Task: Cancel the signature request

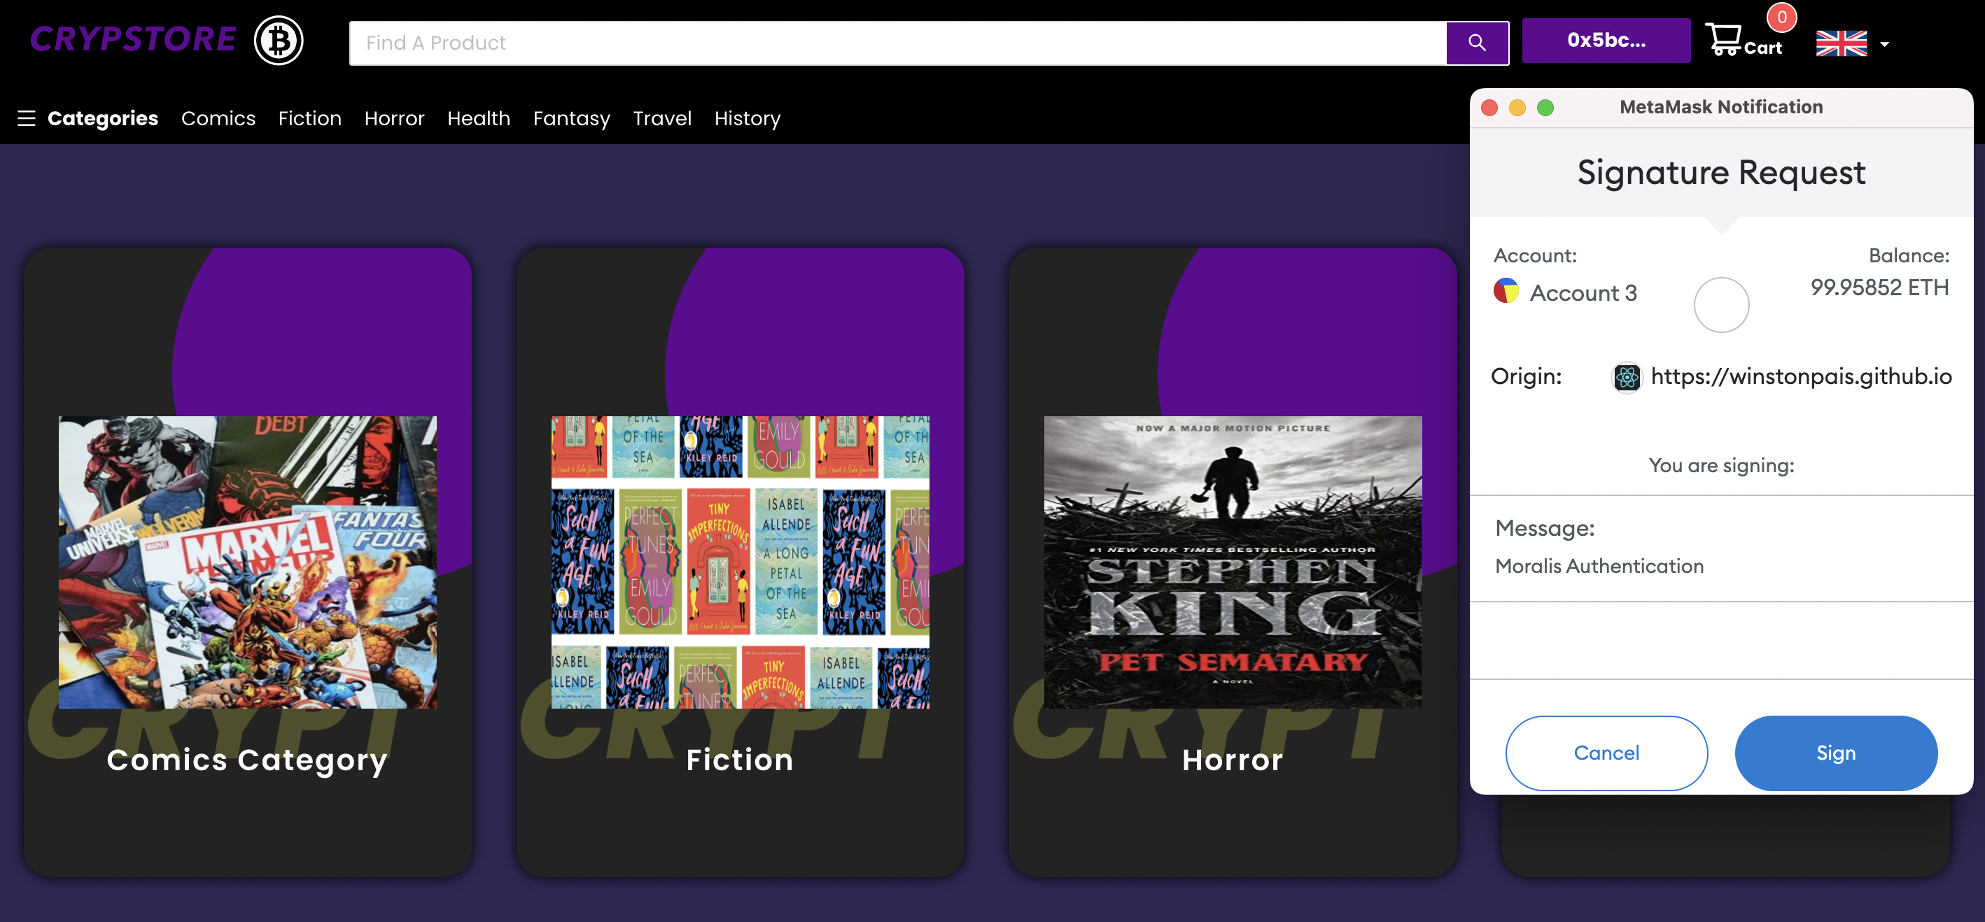Action: 1605,752
